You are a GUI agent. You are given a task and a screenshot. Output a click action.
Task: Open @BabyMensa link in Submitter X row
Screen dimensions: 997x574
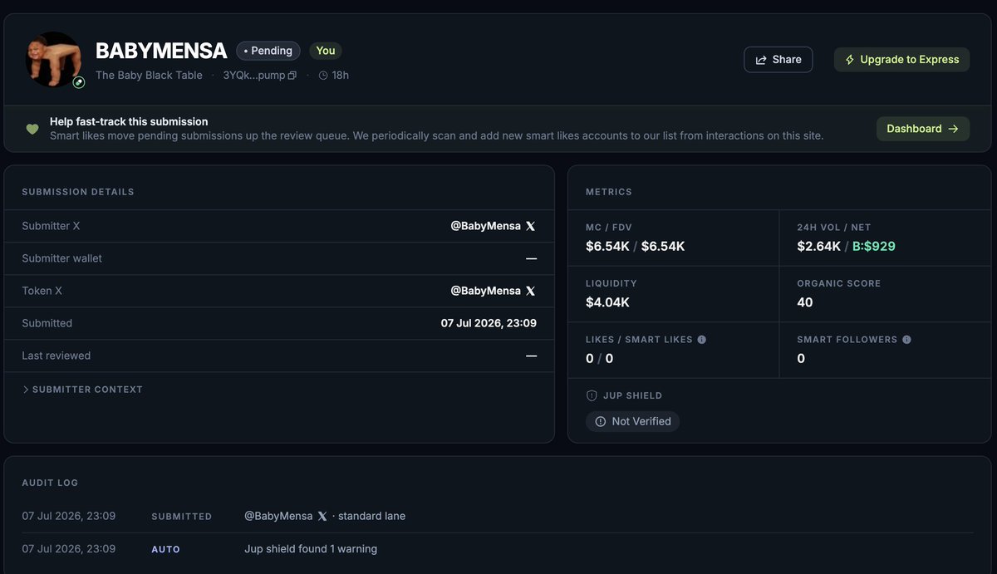click(485, 226)
